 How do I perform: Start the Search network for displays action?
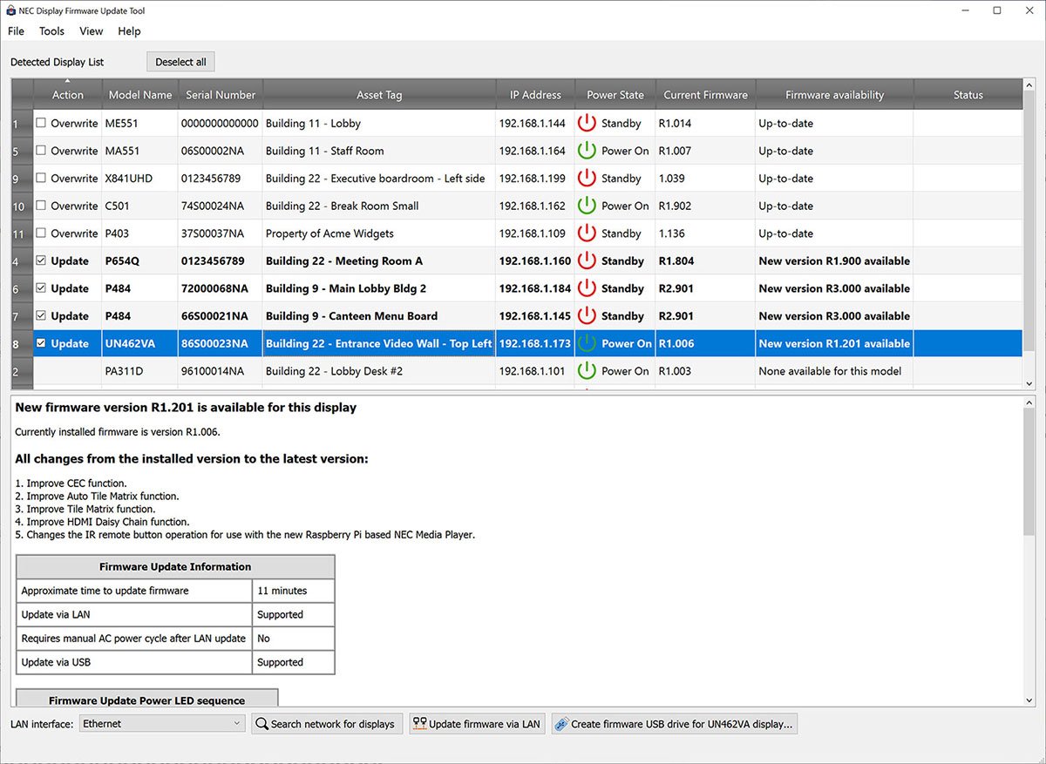click(x=327, y=723)
